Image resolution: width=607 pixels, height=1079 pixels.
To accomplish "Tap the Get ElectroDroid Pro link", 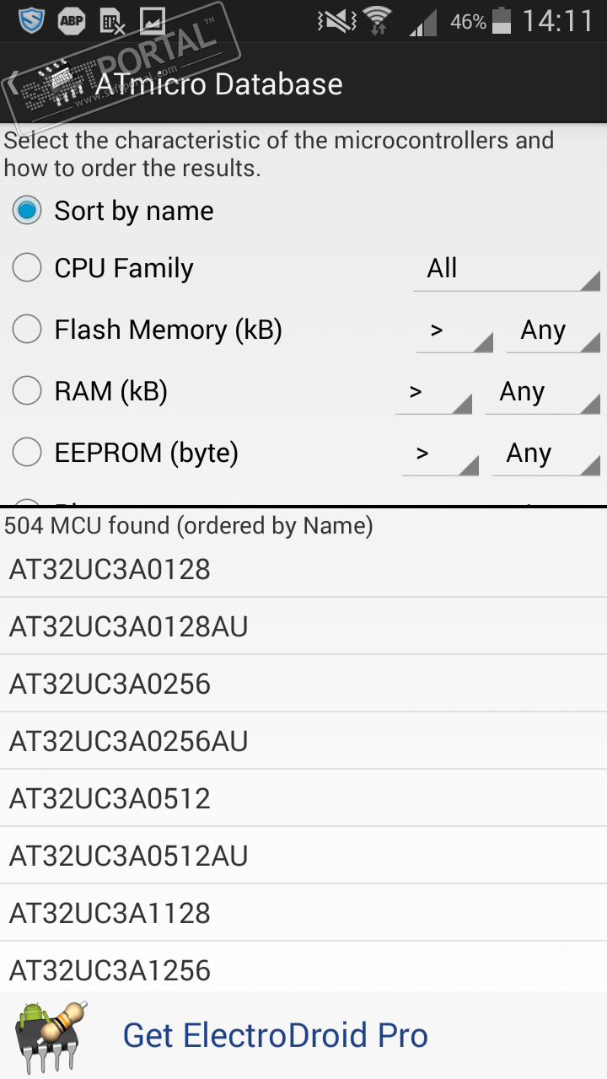I will 275,1035.
